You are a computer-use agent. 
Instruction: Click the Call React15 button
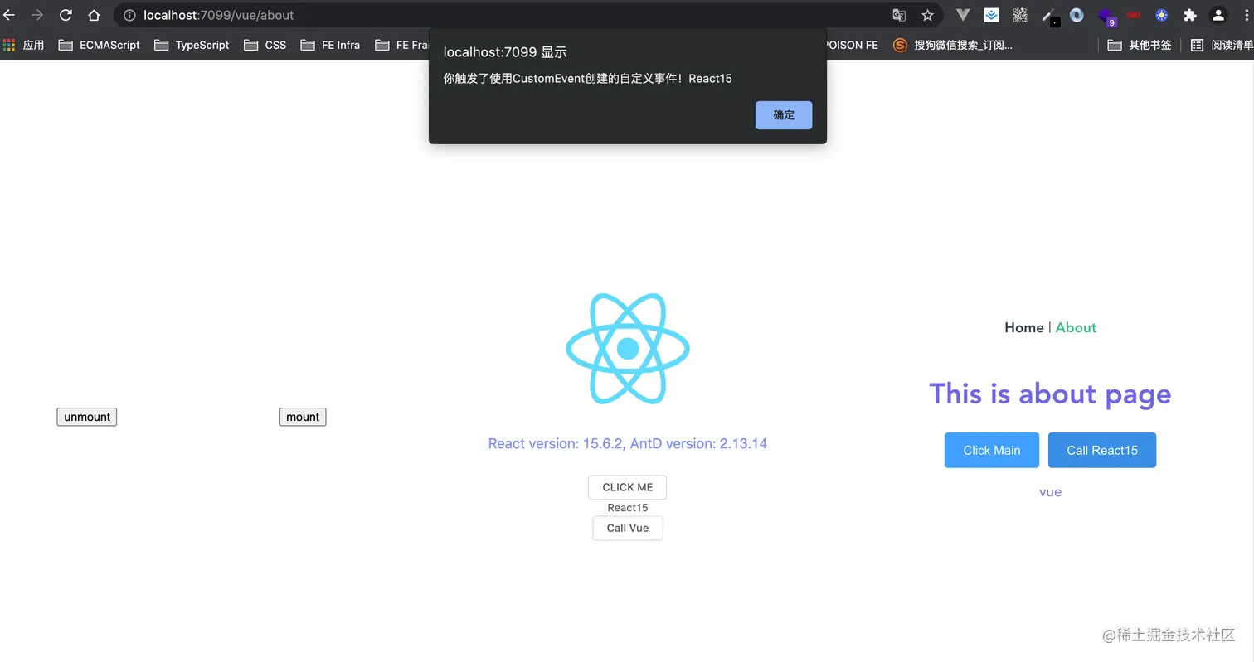click(1102, 450)
